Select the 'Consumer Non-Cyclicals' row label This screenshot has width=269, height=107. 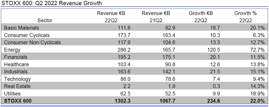tap(32, 42)
